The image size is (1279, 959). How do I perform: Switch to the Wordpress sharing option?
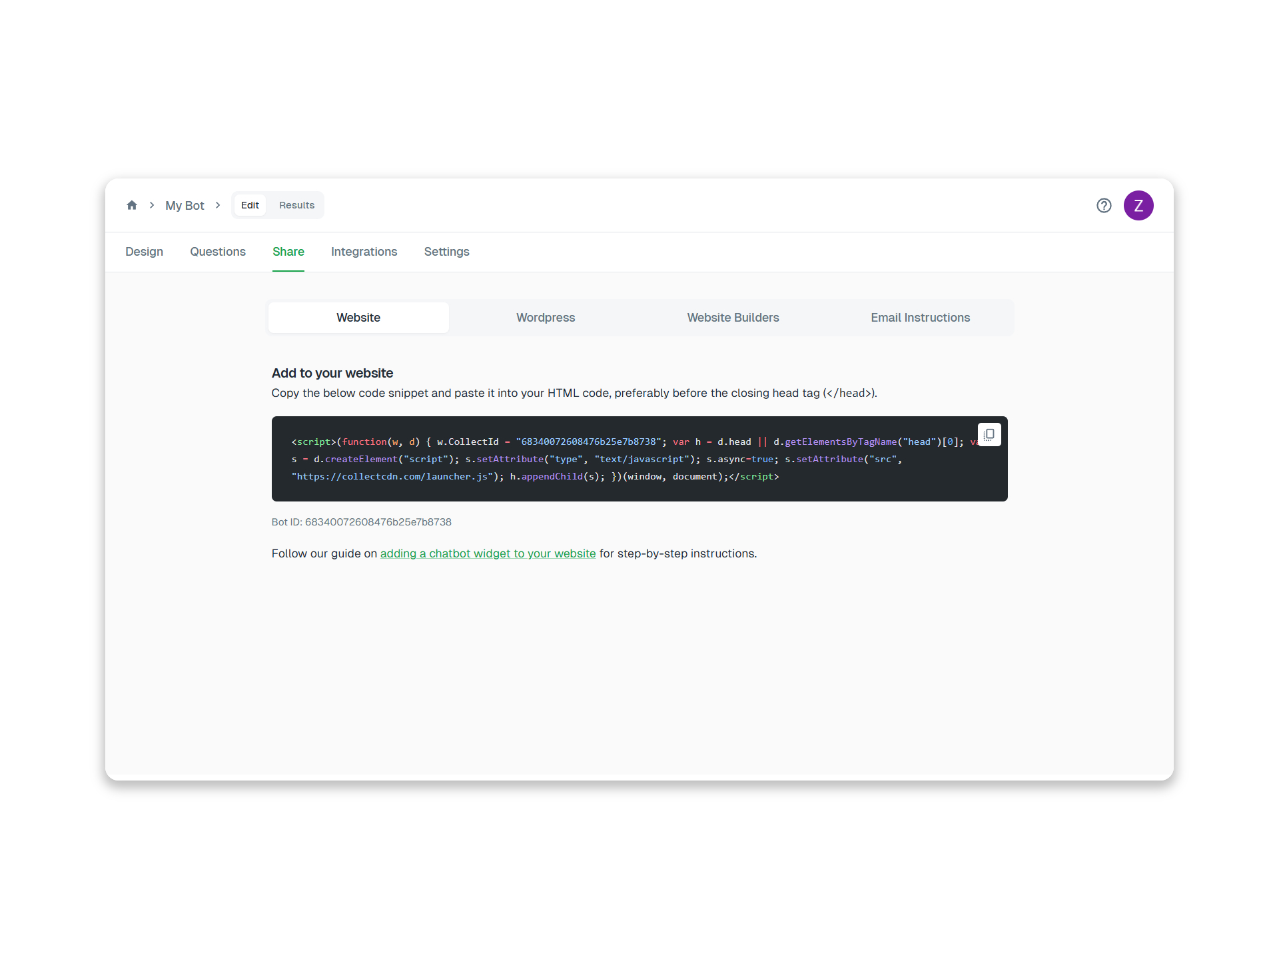click(545, 318)
